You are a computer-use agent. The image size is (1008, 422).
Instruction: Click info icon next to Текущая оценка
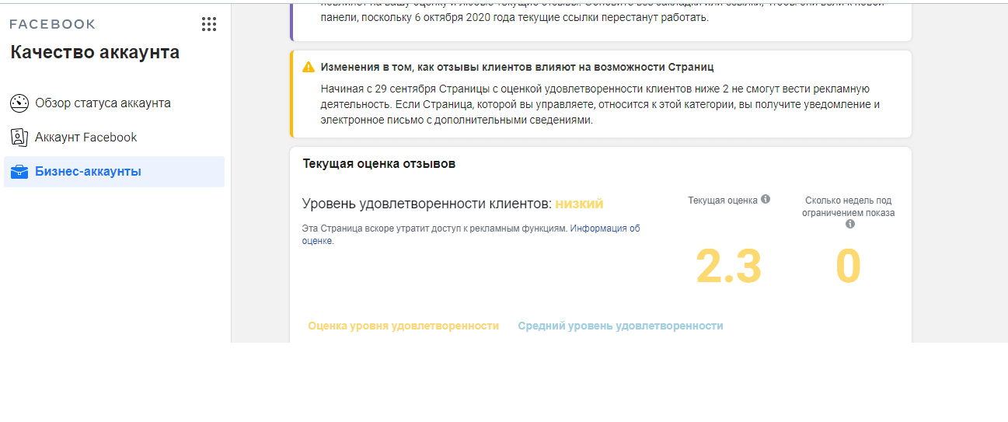point(766,200)
